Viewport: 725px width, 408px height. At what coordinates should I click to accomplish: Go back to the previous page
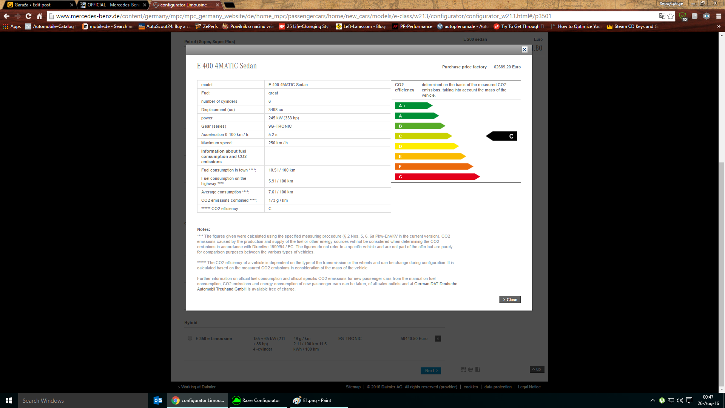[x=6, y=16]
